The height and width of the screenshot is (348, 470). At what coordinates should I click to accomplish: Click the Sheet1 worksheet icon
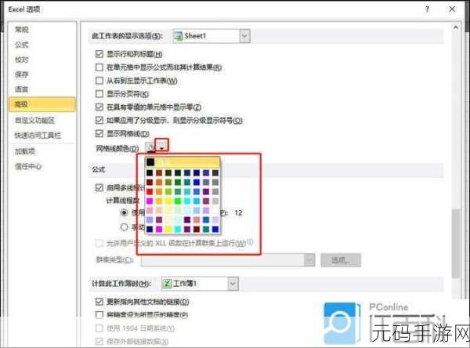click(x=179, y=36)
